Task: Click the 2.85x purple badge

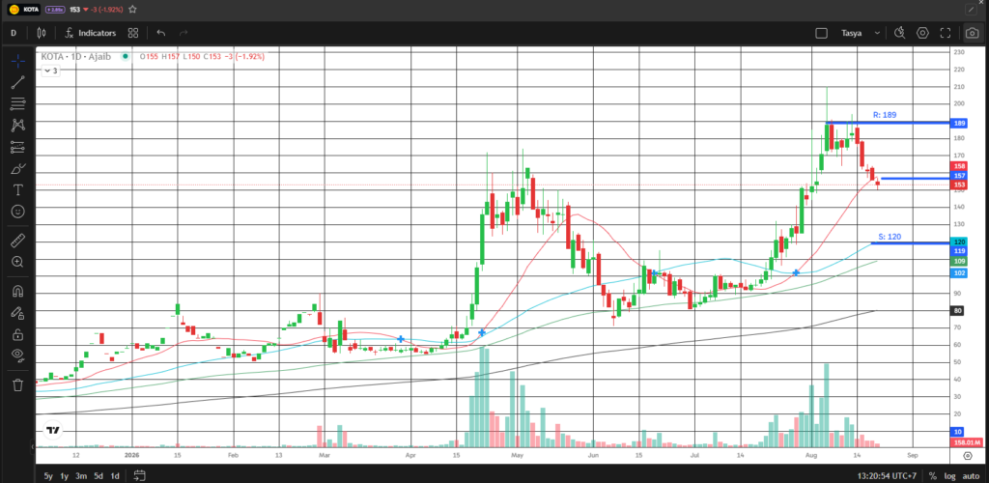Action: (x=55, y=10)
